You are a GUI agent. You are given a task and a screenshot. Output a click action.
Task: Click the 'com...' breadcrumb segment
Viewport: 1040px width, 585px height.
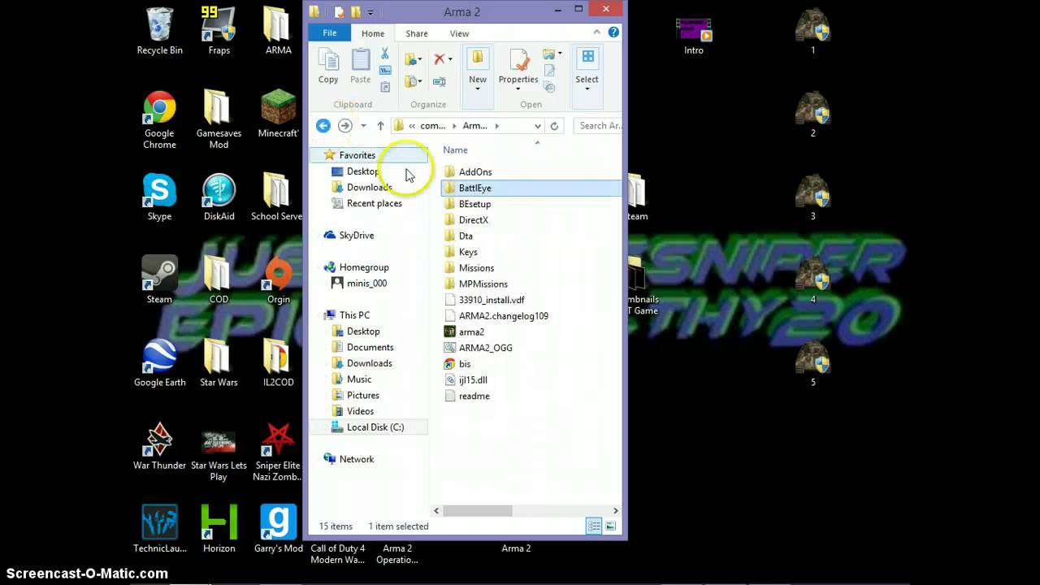tap(432, 126)
